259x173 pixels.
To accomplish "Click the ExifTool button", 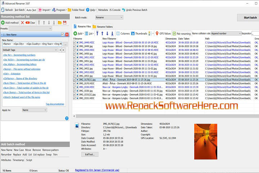I will click(x=90, y=154).
